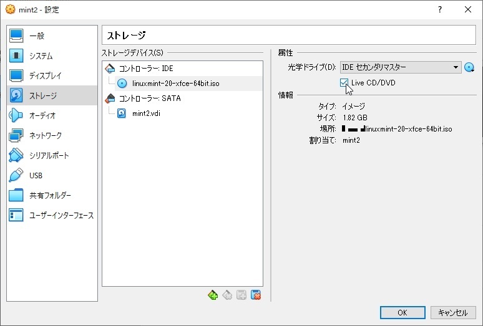Click the size value 1.82 GB

[355, 118]
